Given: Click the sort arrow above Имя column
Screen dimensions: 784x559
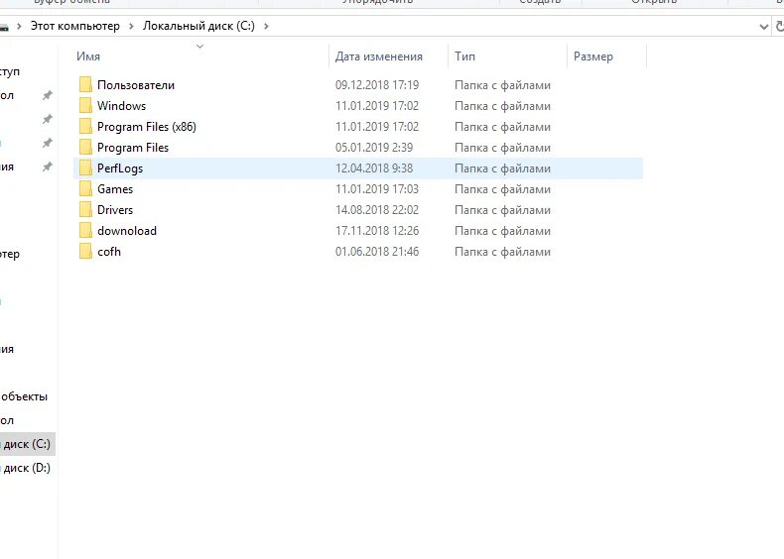Looking at the screenshot, I should coord(200,47).
